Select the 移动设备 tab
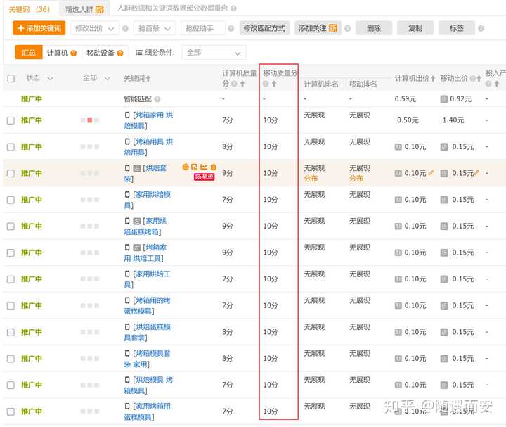Image resolution: width=506 pixels, height=427 pixels. (x=105, y=53)
